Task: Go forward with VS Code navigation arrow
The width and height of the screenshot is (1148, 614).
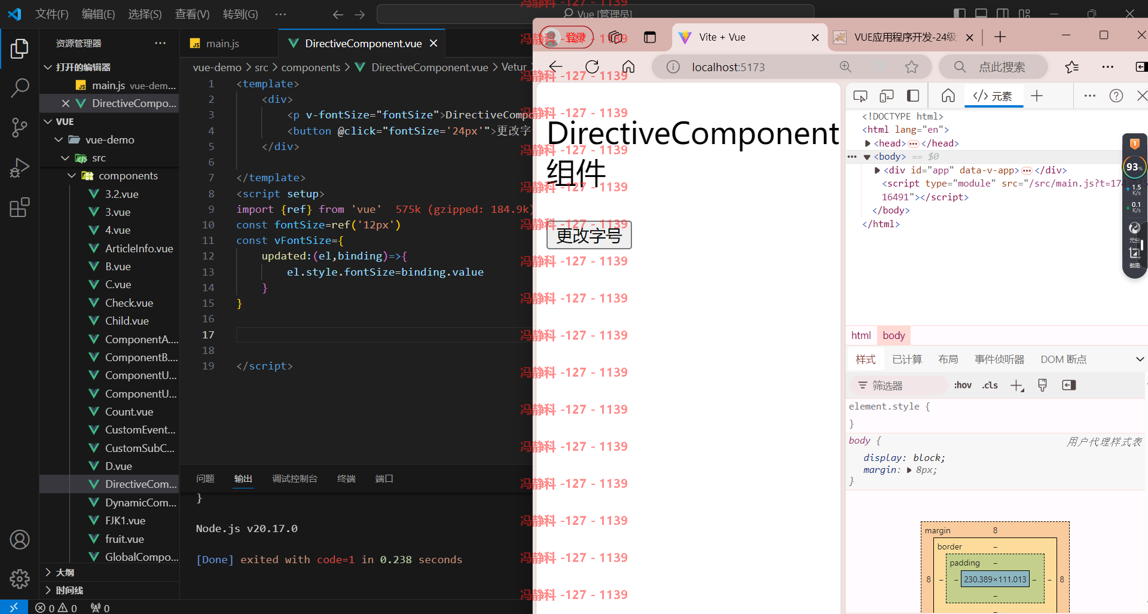Action: (359, 14)
